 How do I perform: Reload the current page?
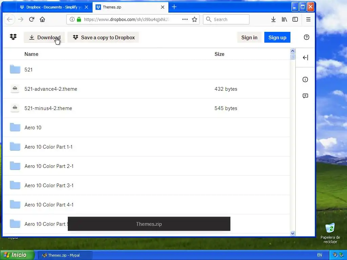32,19
